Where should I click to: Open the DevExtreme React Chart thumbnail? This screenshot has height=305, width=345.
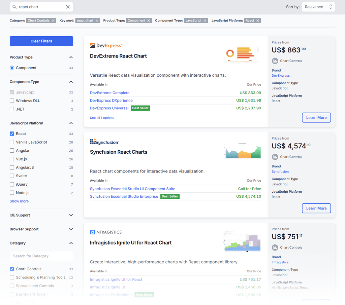pyautogui.click(x=242, y=55)
